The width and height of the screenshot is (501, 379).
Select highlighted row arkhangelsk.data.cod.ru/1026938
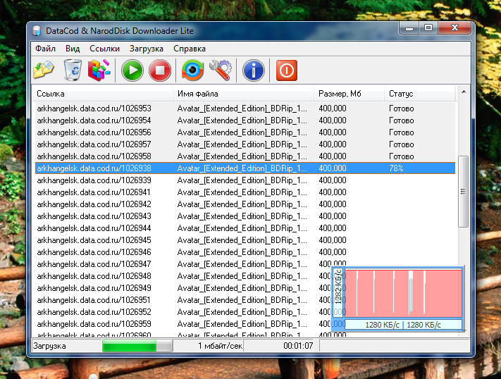[x=245, y=168]
